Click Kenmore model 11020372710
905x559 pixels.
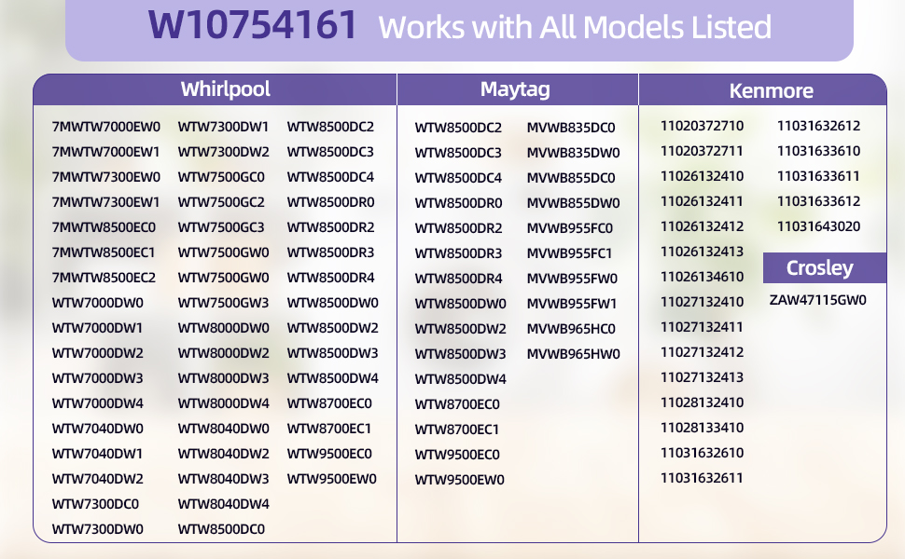pyautogui.click(x=702, y=126)
